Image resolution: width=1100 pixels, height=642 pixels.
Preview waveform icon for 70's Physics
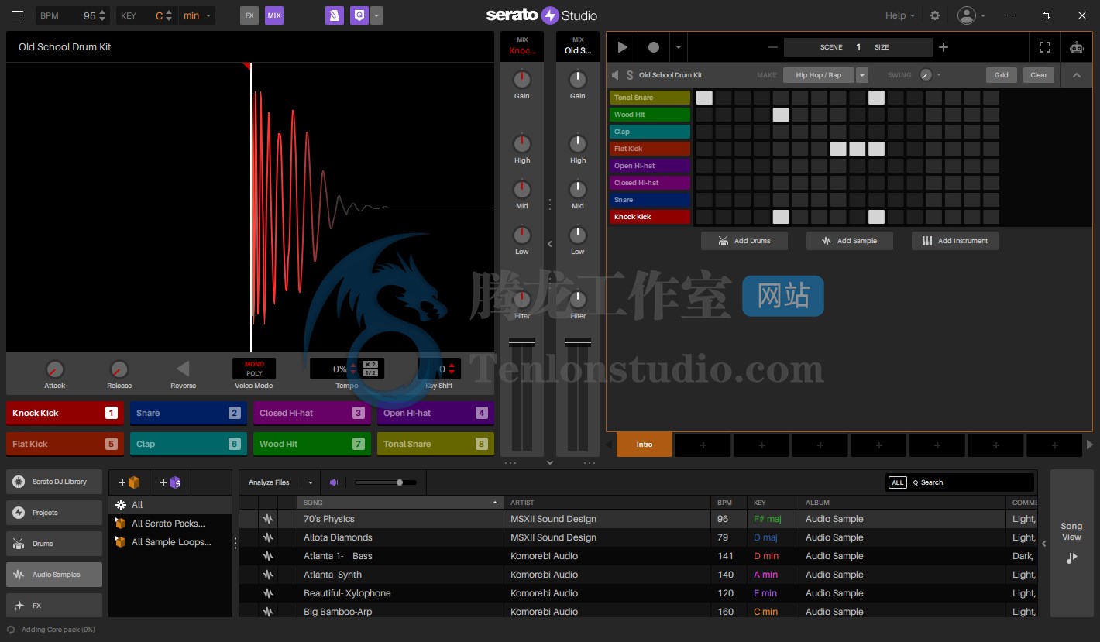268,519
